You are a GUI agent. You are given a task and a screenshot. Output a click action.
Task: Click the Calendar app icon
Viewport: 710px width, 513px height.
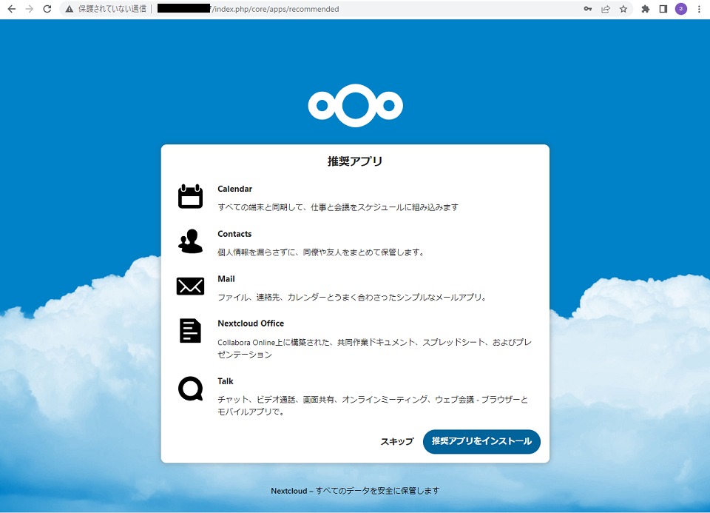(190, 196)
